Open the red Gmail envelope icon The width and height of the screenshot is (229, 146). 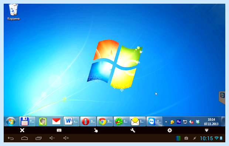[x=56, y=121]
